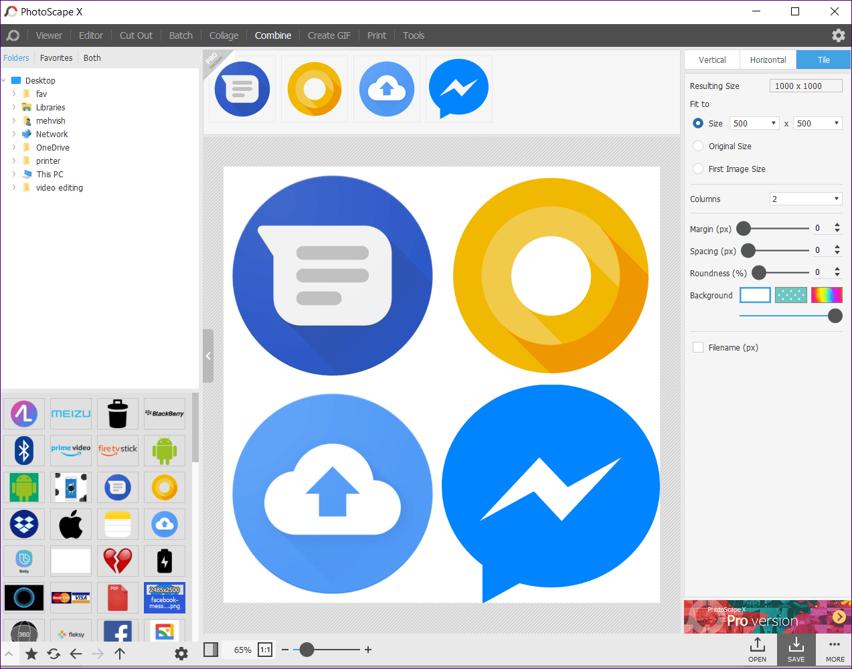Screen dimensions: 852x669
Task: Switch to the Editor tab
Action: (x=91, y=35)
